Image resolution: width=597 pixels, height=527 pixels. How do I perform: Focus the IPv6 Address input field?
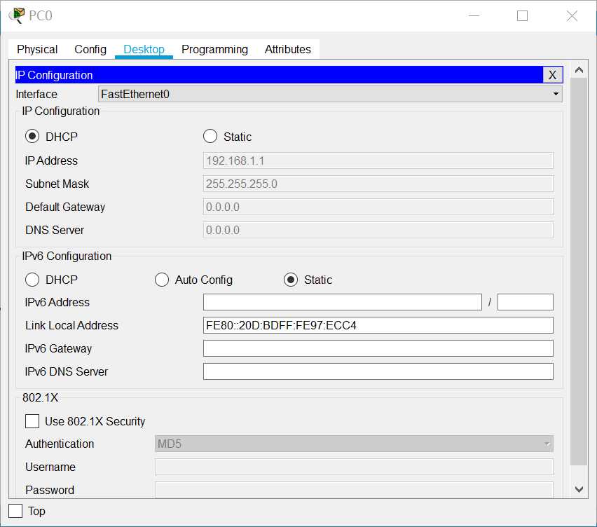(x=342, y=302)
